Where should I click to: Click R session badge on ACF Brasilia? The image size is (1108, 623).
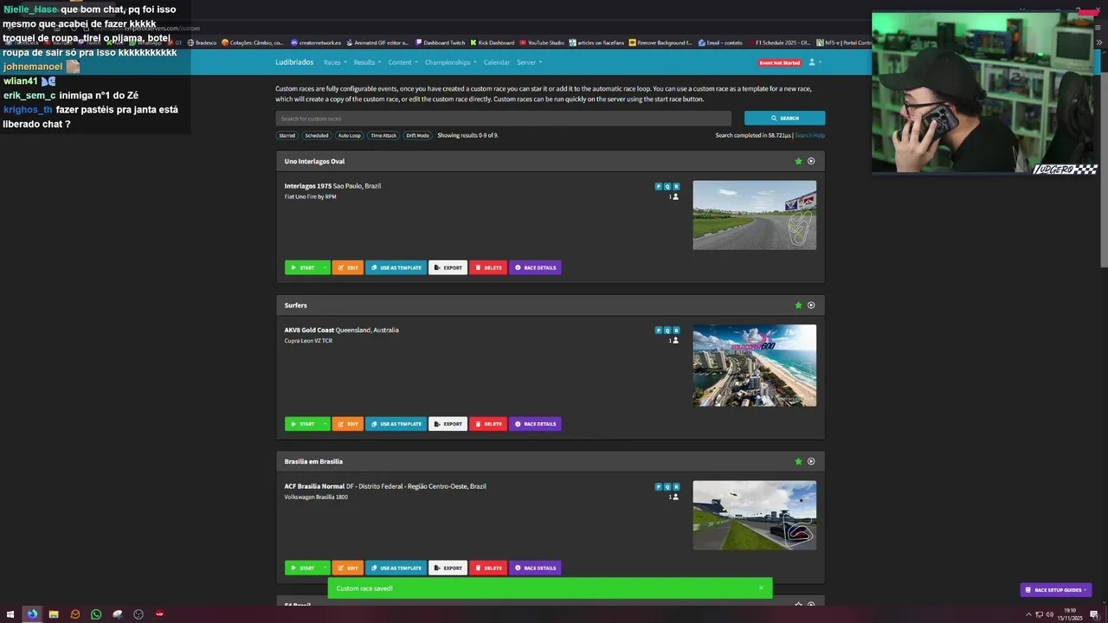(676, 487)
